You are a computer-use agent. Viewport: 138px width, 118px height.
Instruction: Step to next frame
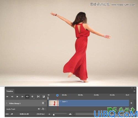[22, 97]
